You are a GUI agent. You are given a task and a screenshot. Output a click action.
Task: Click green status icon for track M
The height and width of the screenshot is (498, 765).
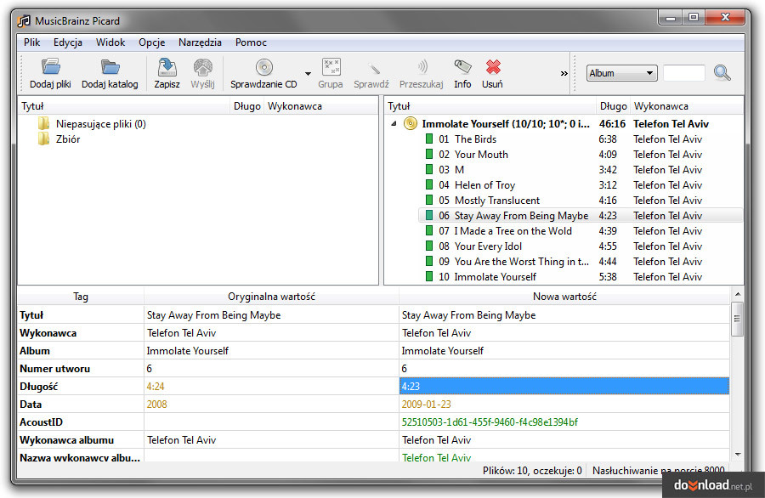tap(429, 169)
